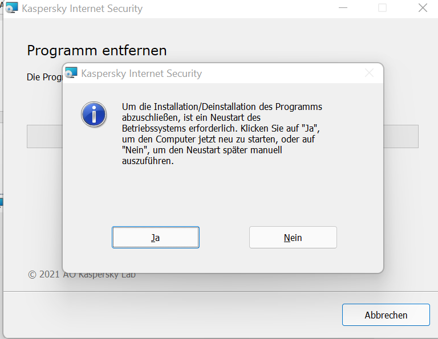Choose "Nein" to restart manually later

click(293, 238)
